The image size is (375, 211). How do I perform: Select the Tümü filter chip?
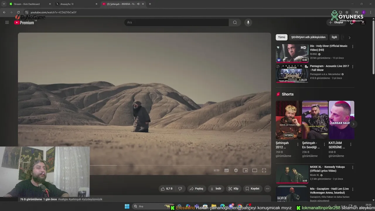coord(282,37)
